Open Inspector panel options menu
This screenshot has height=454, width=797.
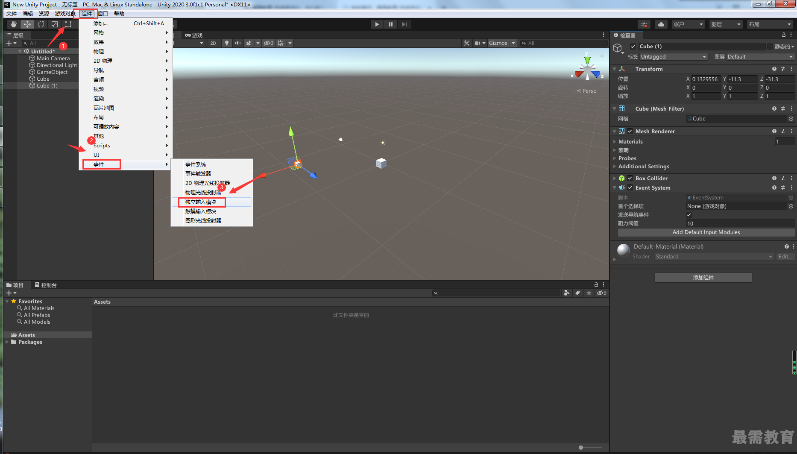[x=791, y=35]
